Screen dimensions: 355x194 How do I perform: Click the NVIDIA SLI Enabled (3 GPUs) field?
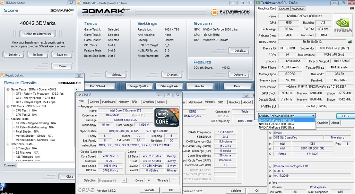point(316,106)
